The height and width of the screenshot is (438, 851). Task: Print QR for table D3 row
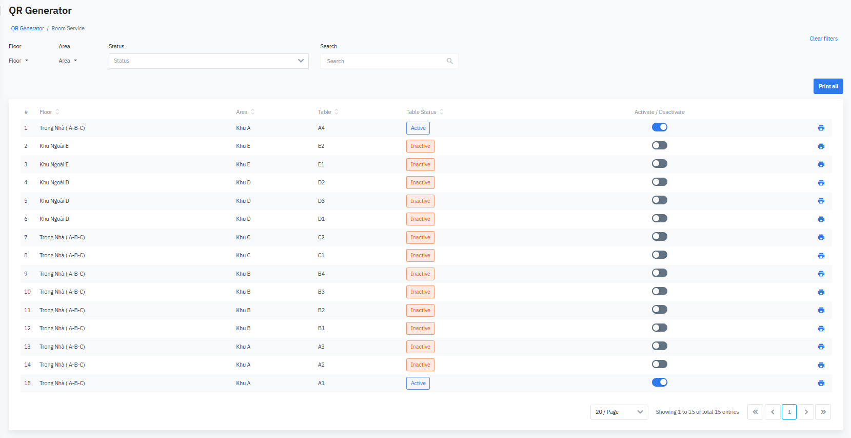coord(821,201)
